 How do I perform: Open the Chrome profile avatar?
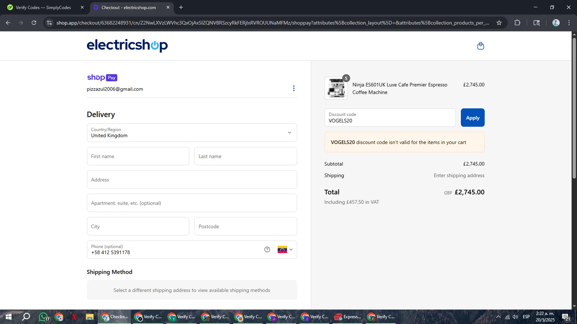pyautogui.click(x=556, y=23)
